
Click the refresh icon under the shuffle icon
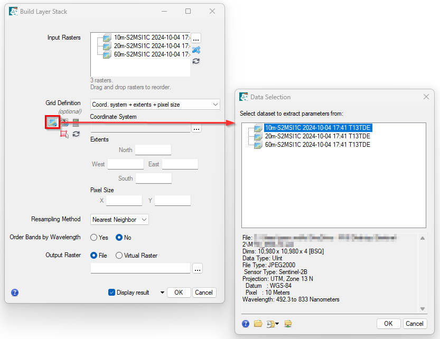[196, 61]
